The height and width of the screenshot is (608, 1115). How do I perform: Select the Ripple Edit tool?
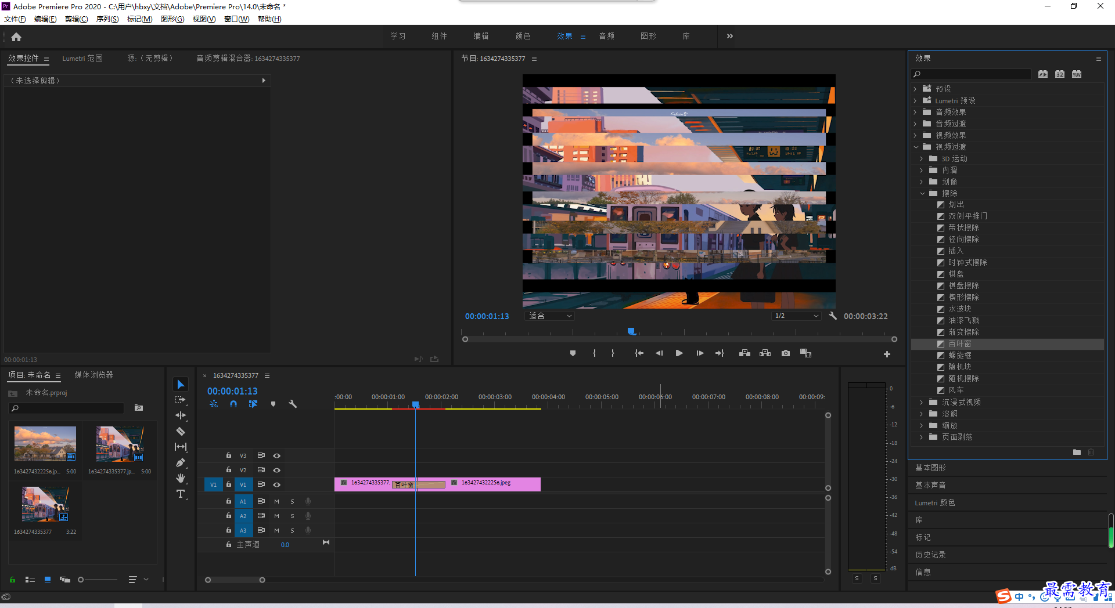(x=180, y=415)
